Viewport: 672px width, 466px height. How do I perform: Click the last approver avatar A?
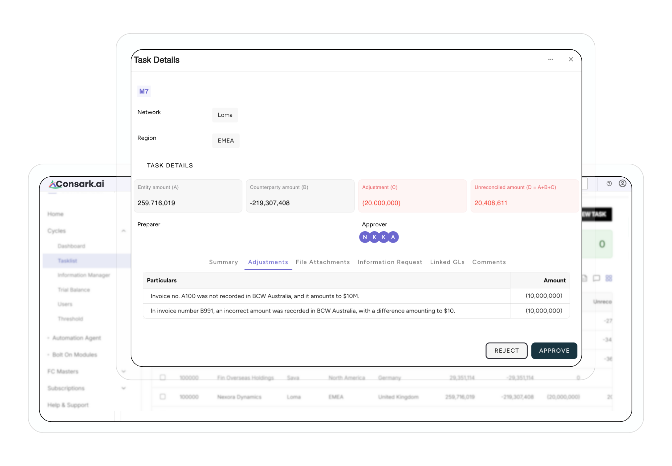click(x=393, y=237)
